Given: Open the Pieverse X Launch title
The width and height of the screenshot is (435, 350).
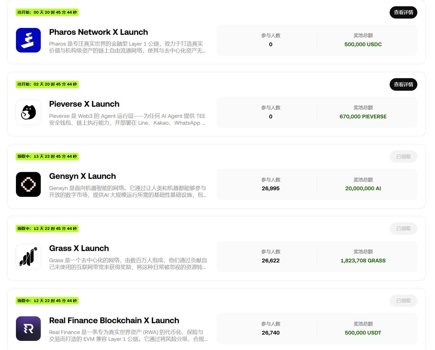Looking at the screenshot, I should [x=84, y=104].
